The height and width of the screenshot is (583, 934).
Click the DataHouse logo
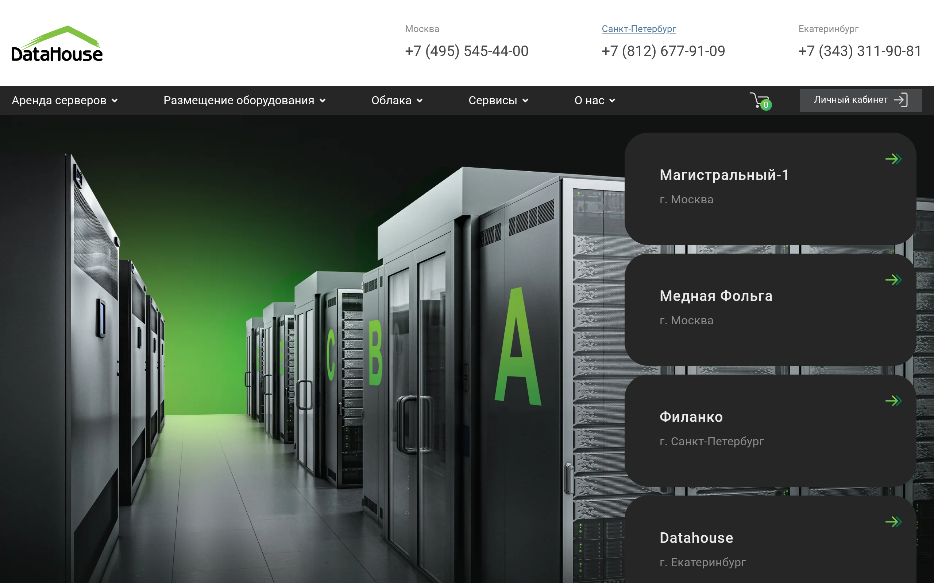click(x=57, y=44)
